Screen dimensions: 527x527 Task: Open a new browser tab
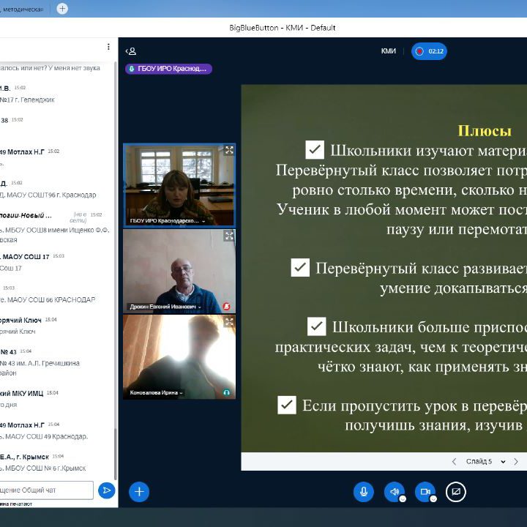(62, 9)
